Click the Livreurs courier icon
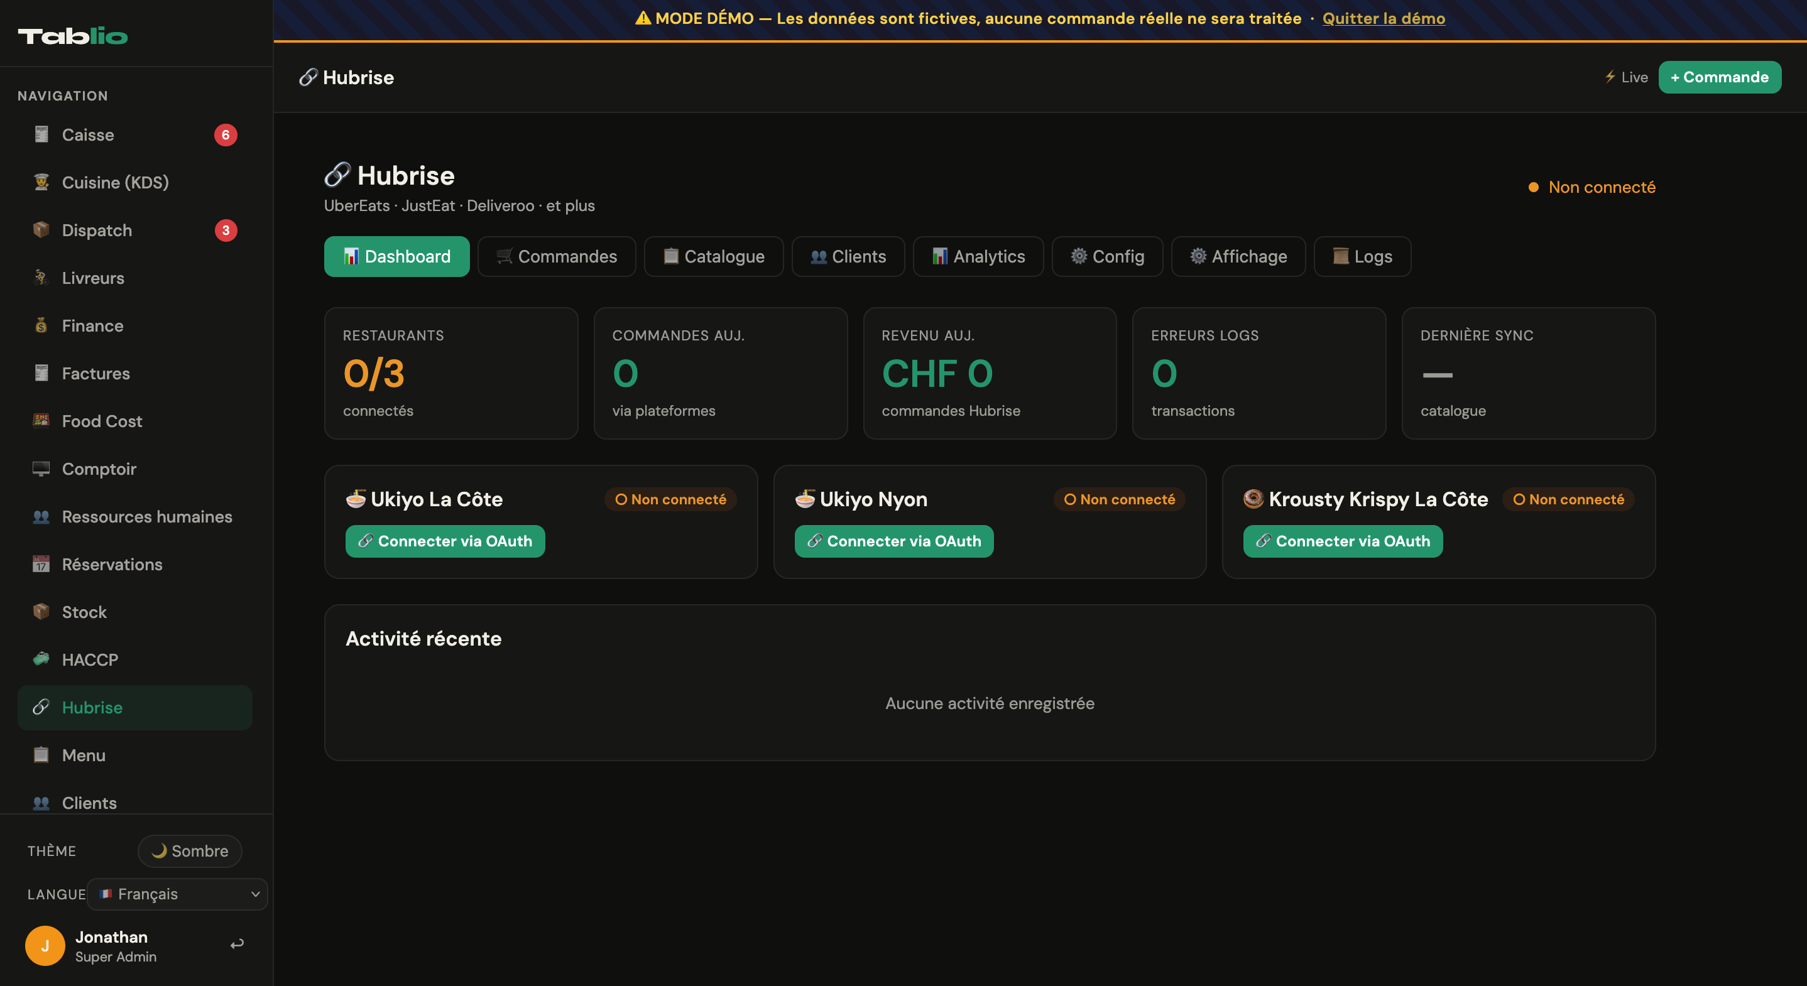 (x=41, y=277)
